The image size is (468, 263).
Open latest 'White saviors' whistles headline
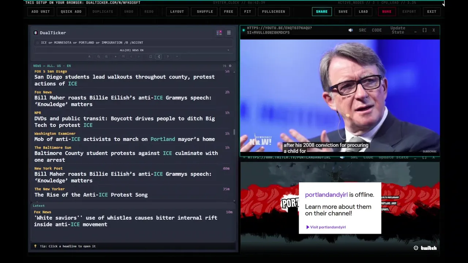point(126,221)
